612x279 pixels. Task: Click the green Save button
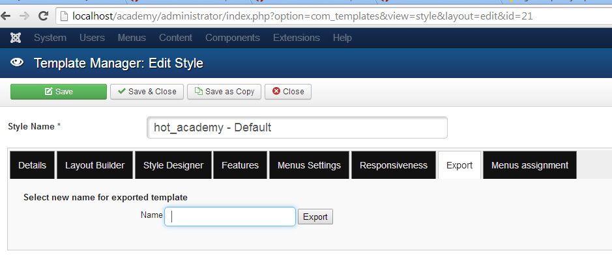pyautogui.click(x=59, y=92)
